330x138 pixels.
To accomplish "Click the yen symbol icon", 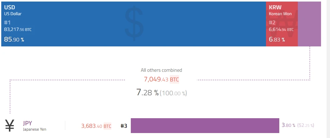I will 10,125.
